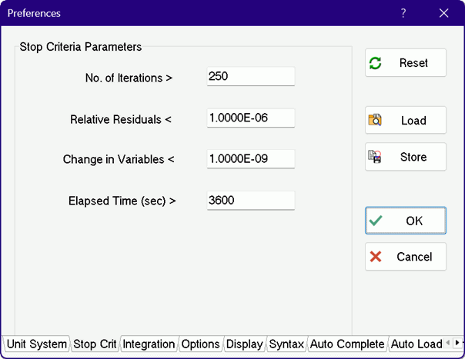Switch to the Unit System tab
Screen dimensions: 465x359
tap(36, 344)
